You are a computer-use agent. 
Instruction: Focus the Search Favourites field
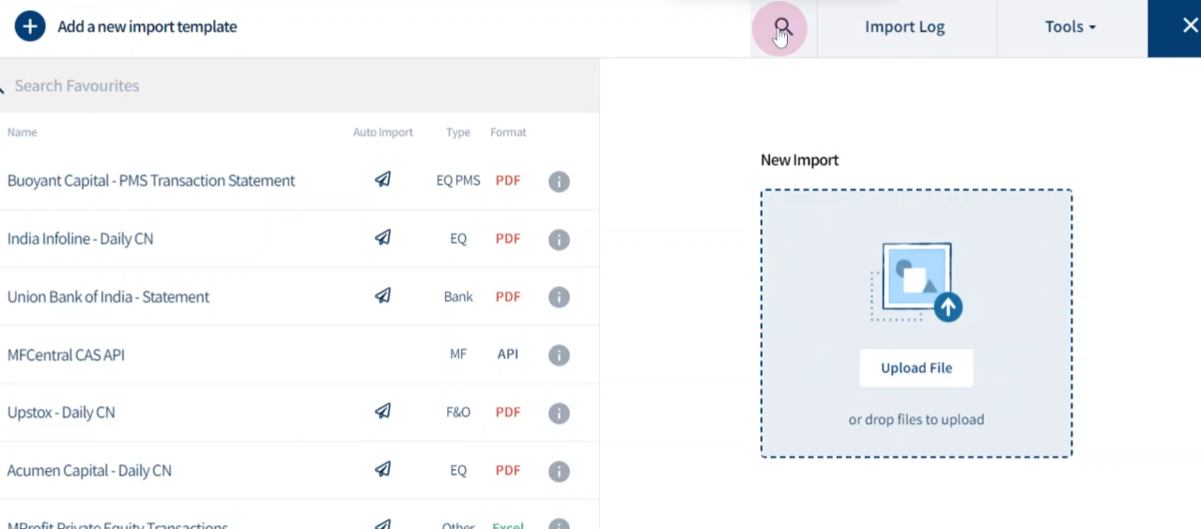(x=300, y=86)
